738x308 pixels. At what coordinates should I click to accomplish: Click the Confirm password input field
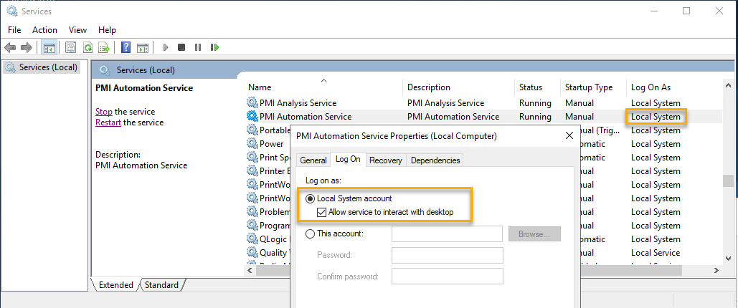click(x=447, y=276)
